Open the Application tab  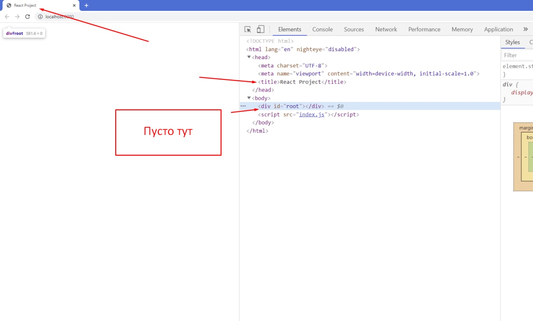coord(498,29)
